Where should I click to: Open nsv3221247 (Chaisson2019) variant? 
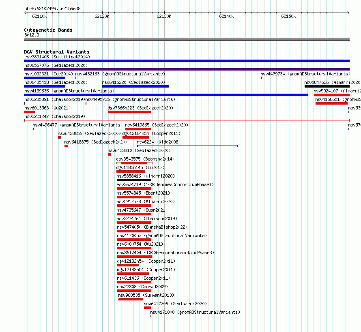pyautogui.click(x=55, y=116)
